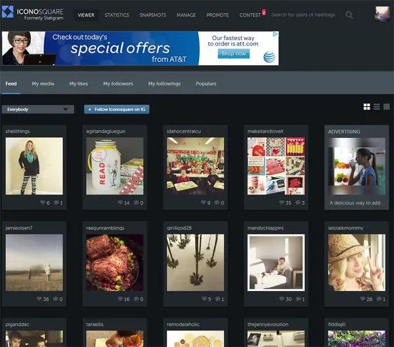
Task: Switch to My likes tab
Action: 79,83
